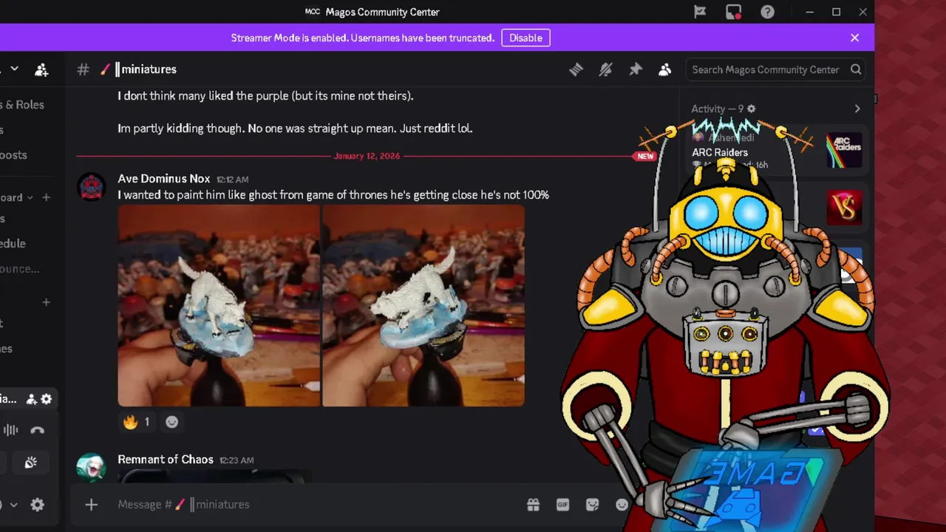
Task: Open the emoji picker in message bar
Action: (x=622, y=505)
